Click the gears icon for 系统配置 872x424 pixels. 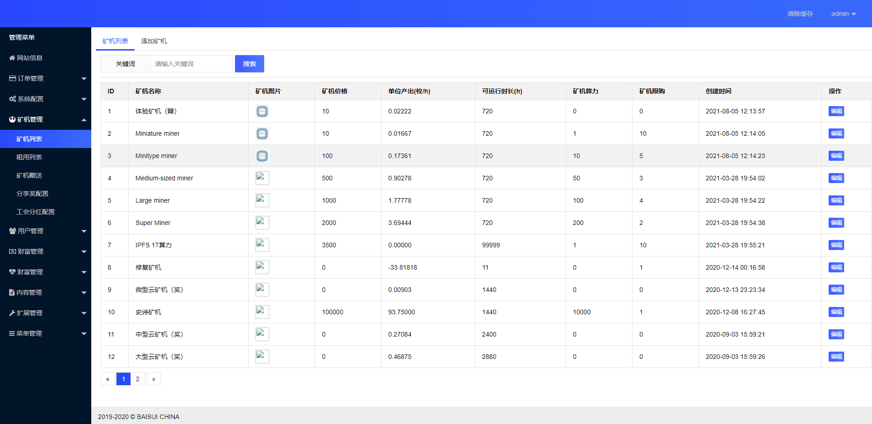(x=12, y=99)
